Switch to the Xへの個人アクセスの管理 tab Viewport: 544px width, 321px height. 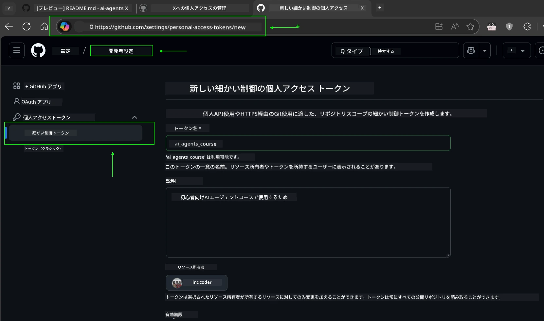tap(199, 8)
